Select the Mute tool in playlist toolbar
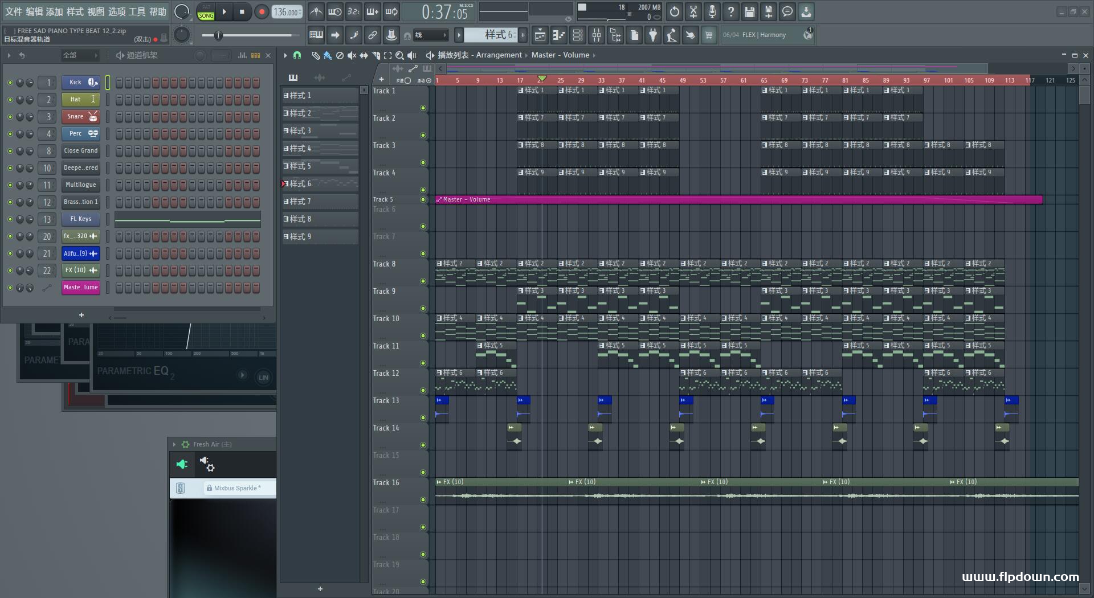The height and width of the screenshot is (598, 1094). coord(352,55)
